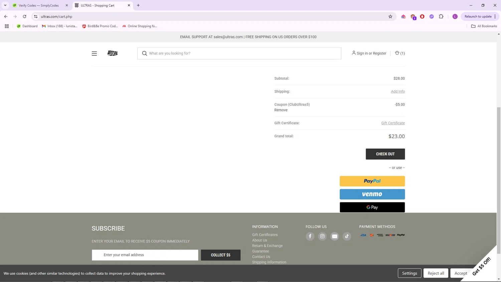Open About Us footer link

tap(260, 240)
